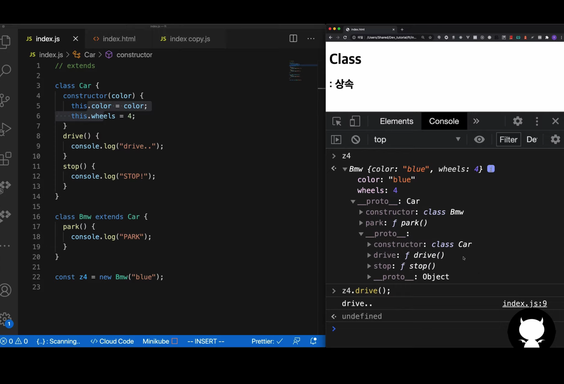This screenshot has height=384, width=564.
Task: Activate DevTools inspect element picker
Action: point(337,121)
